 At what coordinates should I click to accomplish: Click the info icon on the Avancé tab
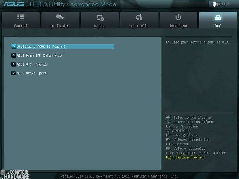tap(99, 17)
